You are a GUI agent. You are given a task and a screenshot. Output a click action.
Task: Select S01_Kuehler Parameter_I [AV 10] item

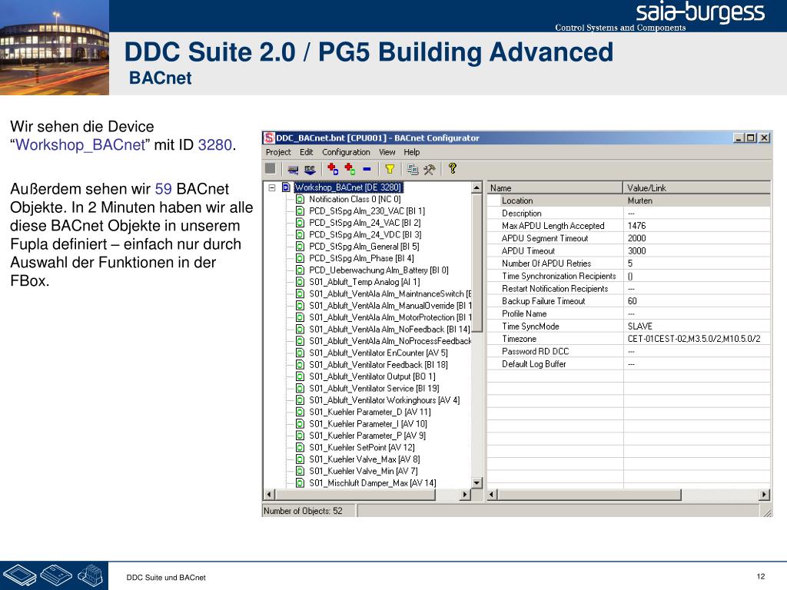(x=368, y=424)
